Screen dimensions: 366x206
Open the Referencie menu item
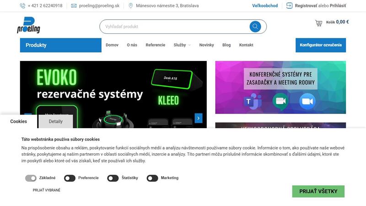155,45
